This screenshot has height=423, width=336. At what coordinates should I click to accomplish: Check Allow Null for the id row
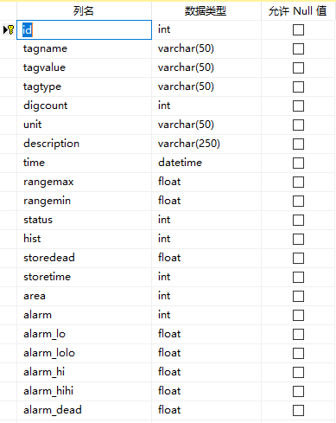point(298,29)
